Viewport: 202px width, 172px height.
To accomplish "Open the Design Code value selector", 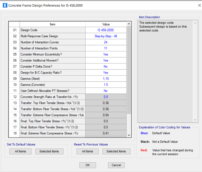I will pyautogui.click(x=106, y=30).
